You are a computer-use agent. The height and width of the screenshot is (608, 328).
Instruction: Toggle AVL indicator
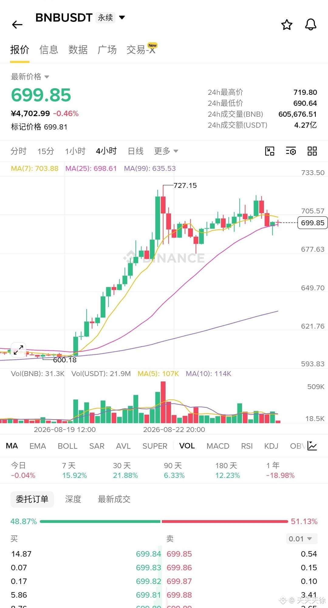click(123, 446)
